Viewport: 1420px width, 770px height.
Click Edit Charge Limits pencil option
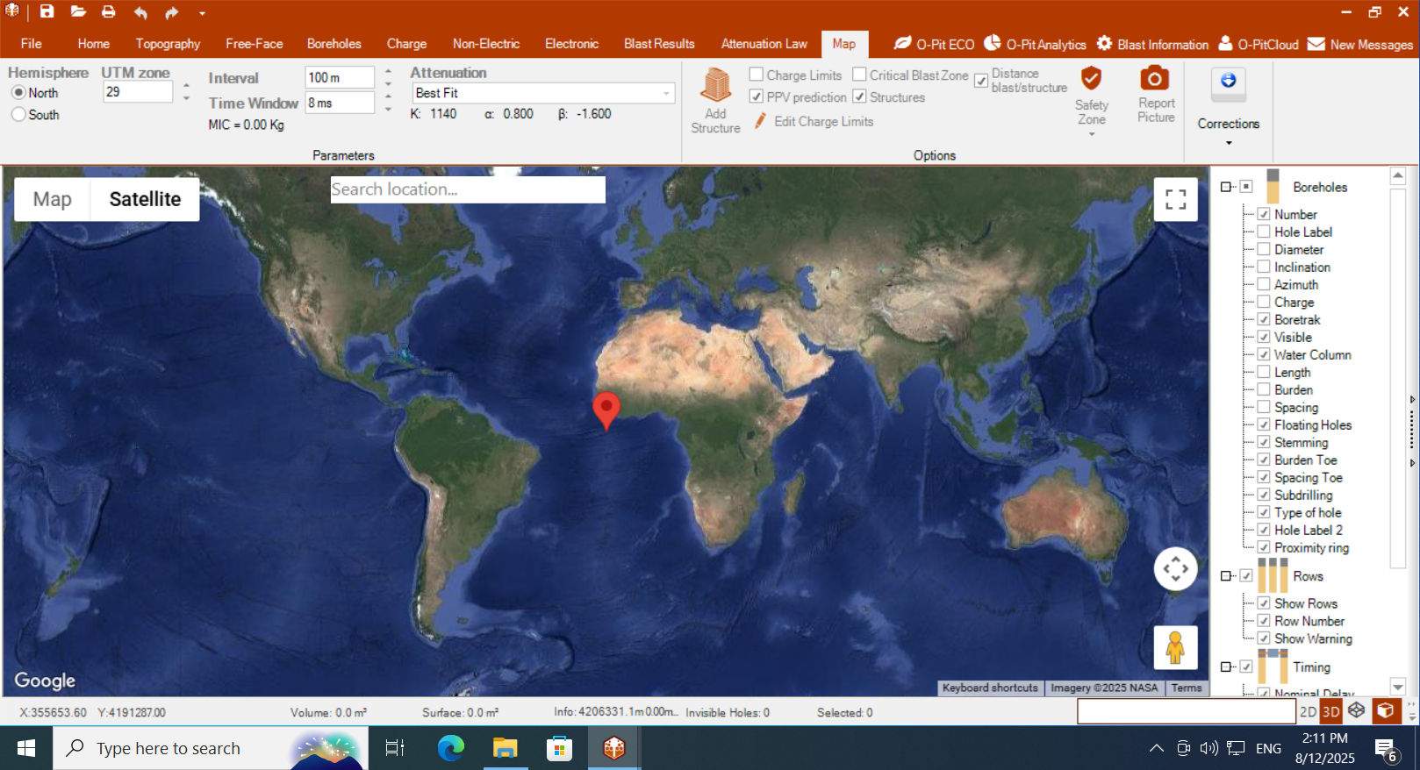[814, 121]
